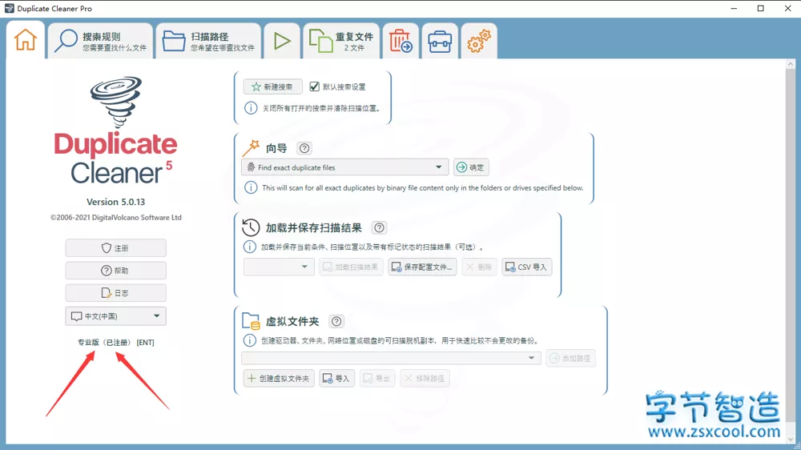Minimize the Duplicate Cleaner Pro window
801x450 pixels.
(734, 8)
